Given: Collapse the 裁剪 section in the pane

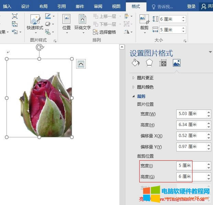Looking at the screenshot, I should pyautogui.click(x=141, y=96).
